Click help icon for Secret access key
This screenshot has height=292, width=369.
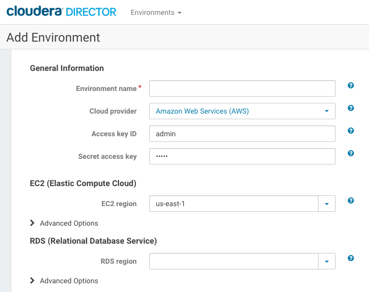click(x=350, y=153)
